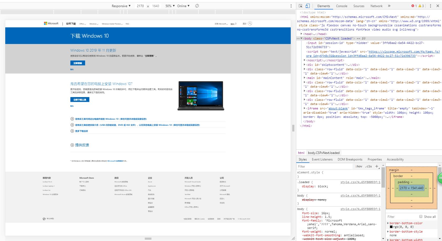
Task: Enable the Show all checkbox
Action: 421,217
